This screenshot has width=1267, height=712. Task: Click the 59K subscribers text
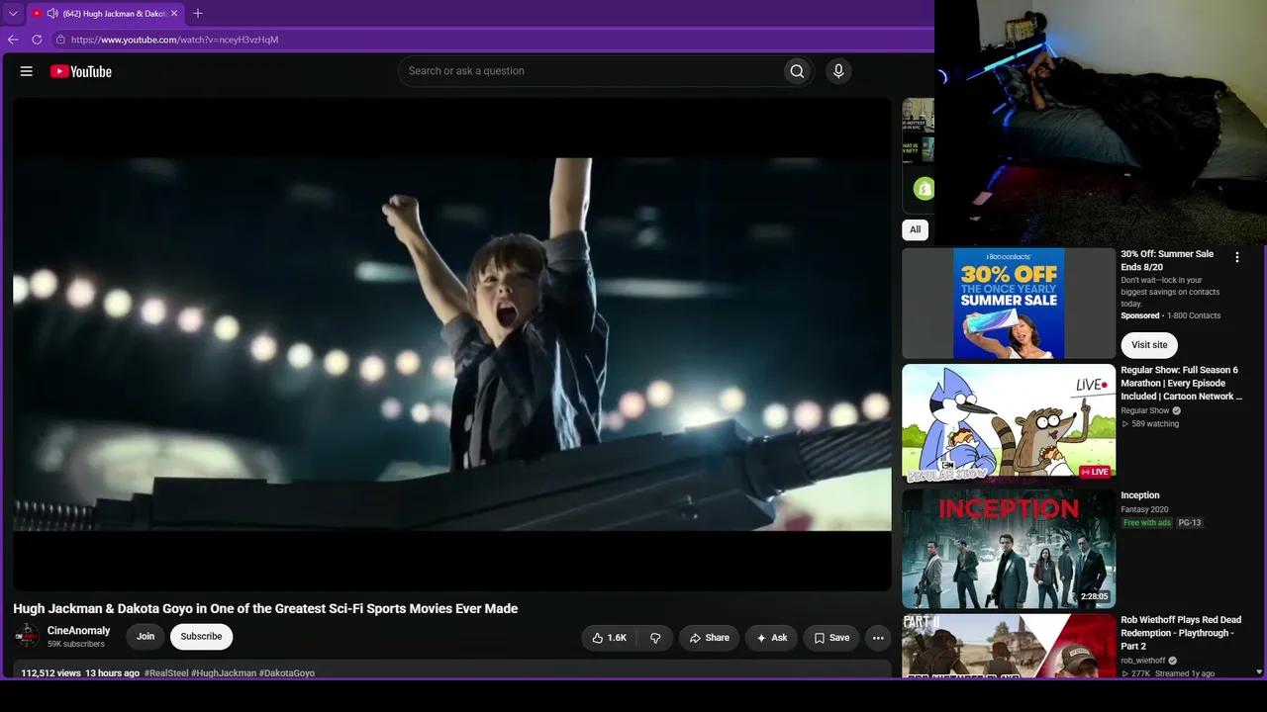pos(76,645)
